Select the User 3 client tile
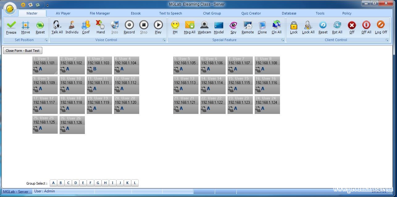Viewport: 397px width, 197px height. 99,65
